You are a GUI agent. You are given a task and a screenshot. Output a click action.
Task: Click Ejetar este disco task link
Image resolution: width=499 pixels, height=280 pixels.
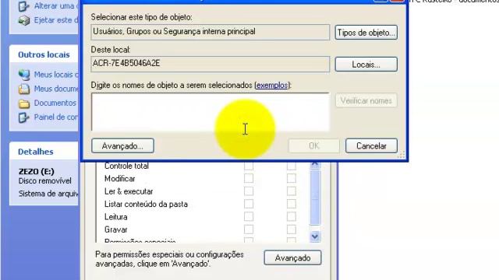[56, 20]
